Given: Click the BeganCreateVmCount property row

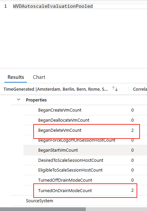Looking at the screenshot, I should point(85,110).
